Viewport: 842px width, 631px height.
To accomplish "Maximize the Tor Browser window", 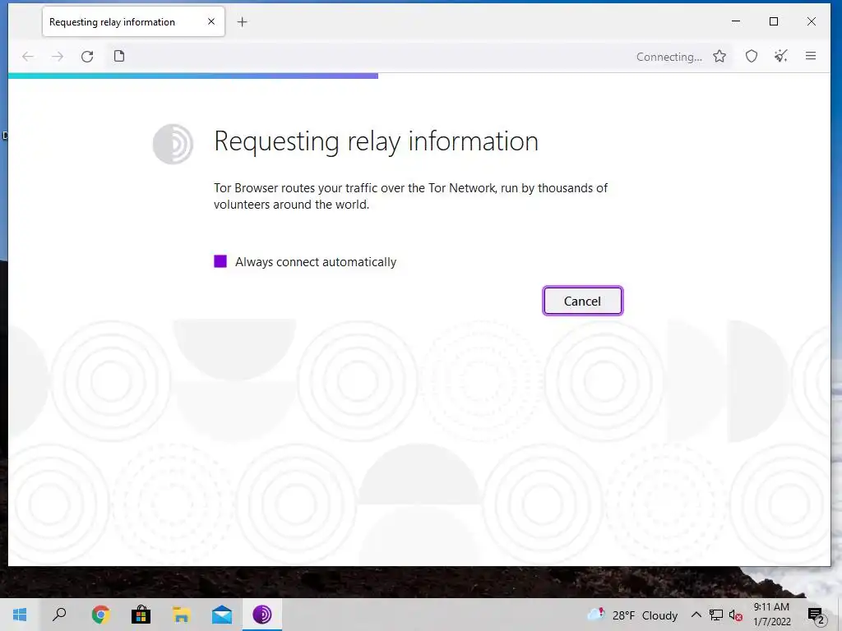I will [774, 21].
